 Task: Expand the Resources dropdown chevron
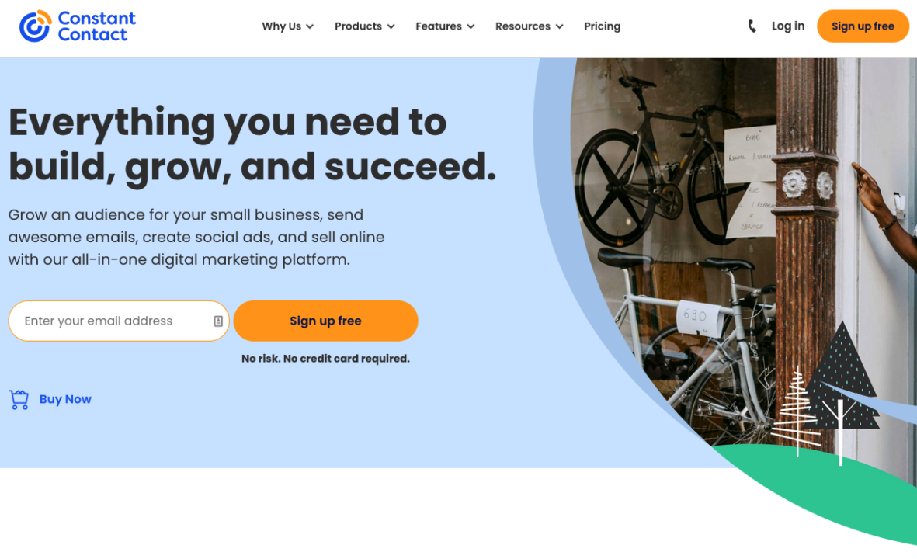[560, 27]
